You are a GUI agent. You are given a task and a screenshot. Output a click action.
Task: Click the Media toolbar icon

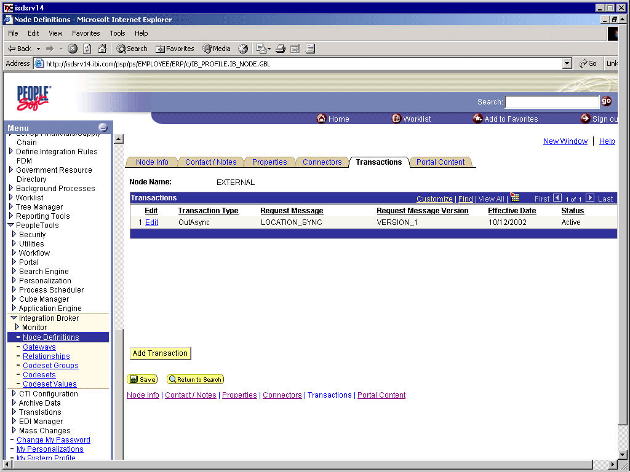(x=216, y=48)
